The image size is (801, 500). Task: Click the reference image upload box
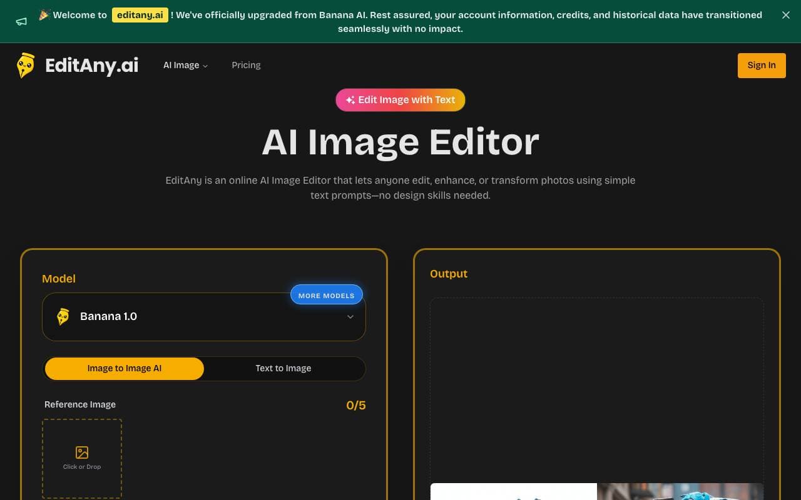pyautogui.click(x=82, y=459)
